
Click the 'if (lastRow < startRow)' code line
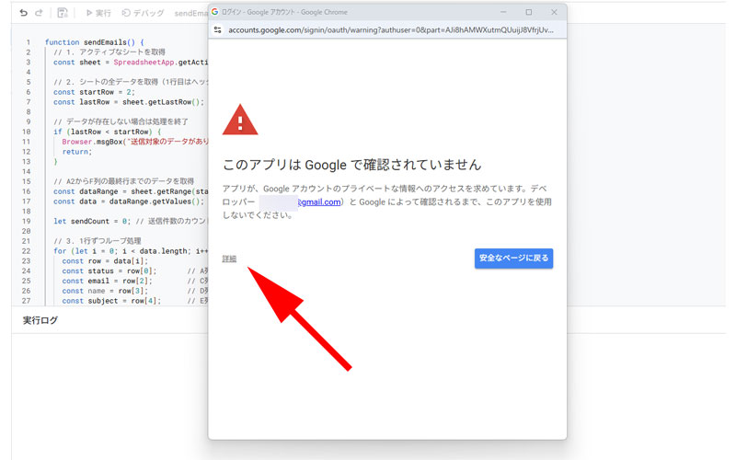pos(107,132)
